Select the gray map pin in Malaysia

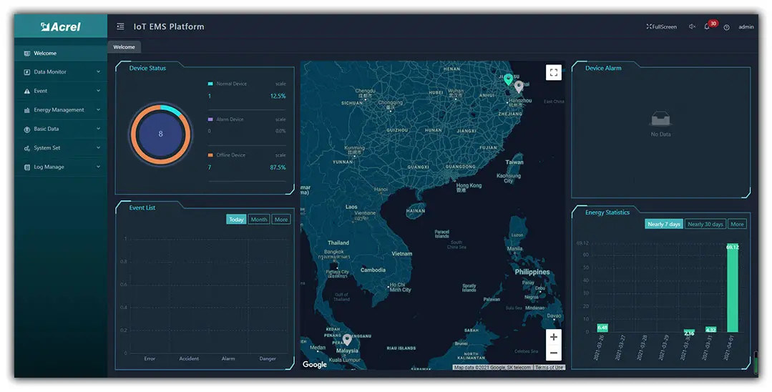[x=347, y=339]
